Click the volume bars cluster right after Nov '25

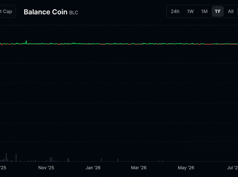[51, 159]
